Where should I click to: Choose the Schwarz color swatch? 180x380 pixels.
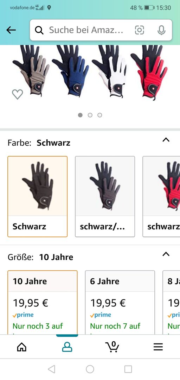click(x=38, y=197)
